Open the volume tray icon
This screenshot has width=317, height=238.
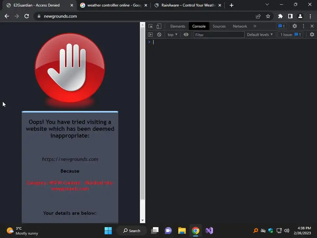pyautogui.click(x=287, y=231)
